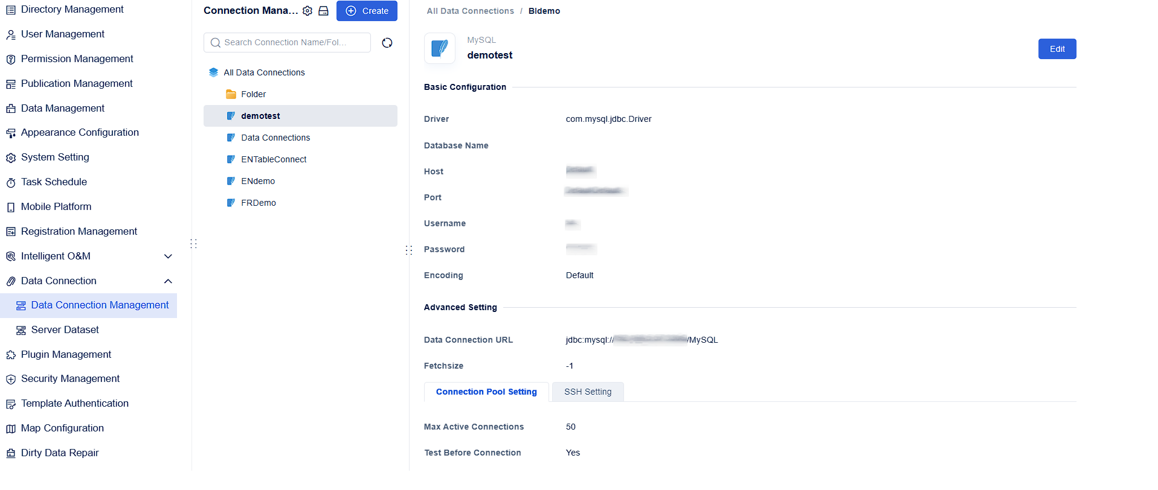Select the demotest connection in tree
The height and width of the screenshot is (490, 1158).
300,116
